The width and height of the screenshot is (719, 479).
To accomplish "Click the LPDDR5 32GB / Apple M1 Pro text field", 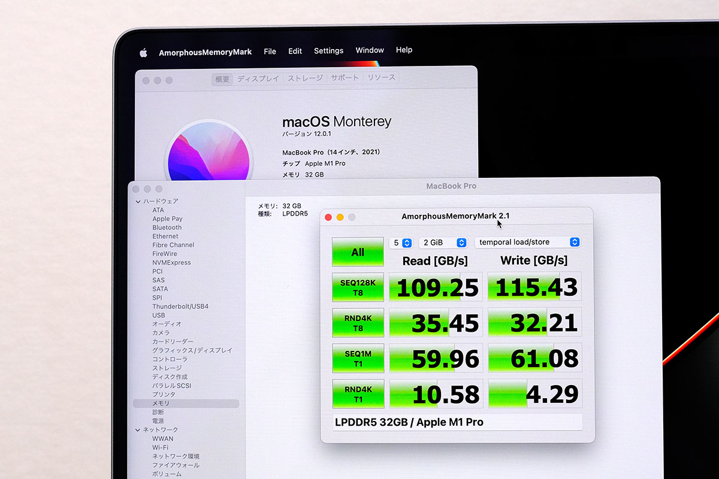I will tap(457, 422).
